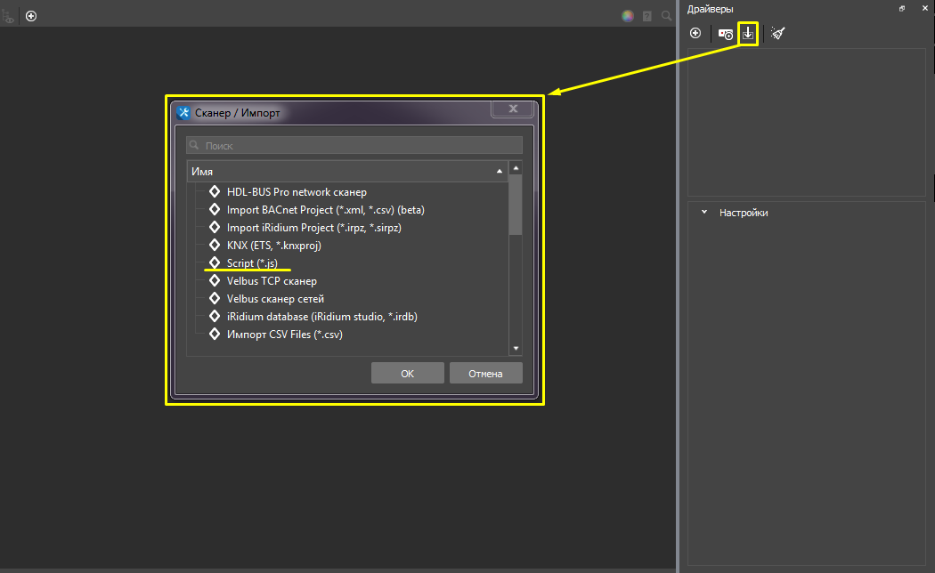Image resolution: width=935 pixels, height=573 pixels.
Task: Click the magnifier search icon in top toolbar
Action: point(666,16)
